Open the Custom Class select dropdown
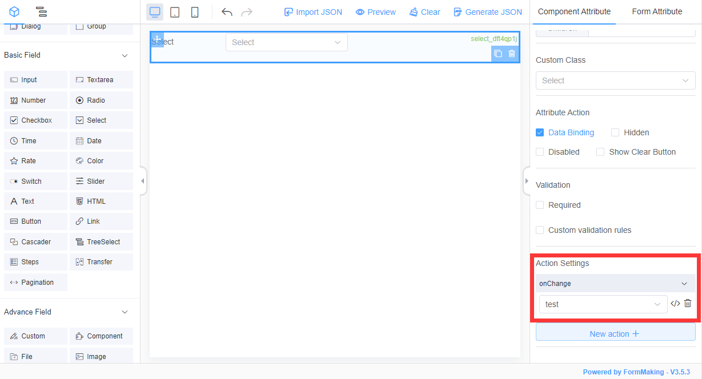This screenshot has height=379, width=702. tap(615, 80)
